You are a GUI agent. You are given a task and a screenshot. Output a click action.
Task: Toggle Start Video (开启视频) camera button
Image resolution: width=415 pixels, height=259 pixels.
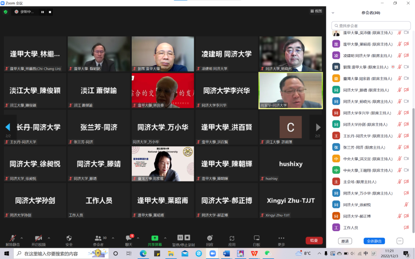38,238
